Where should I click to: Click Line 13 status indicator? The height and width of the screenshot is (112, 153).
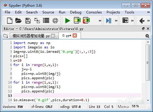[x=94, y=107]
